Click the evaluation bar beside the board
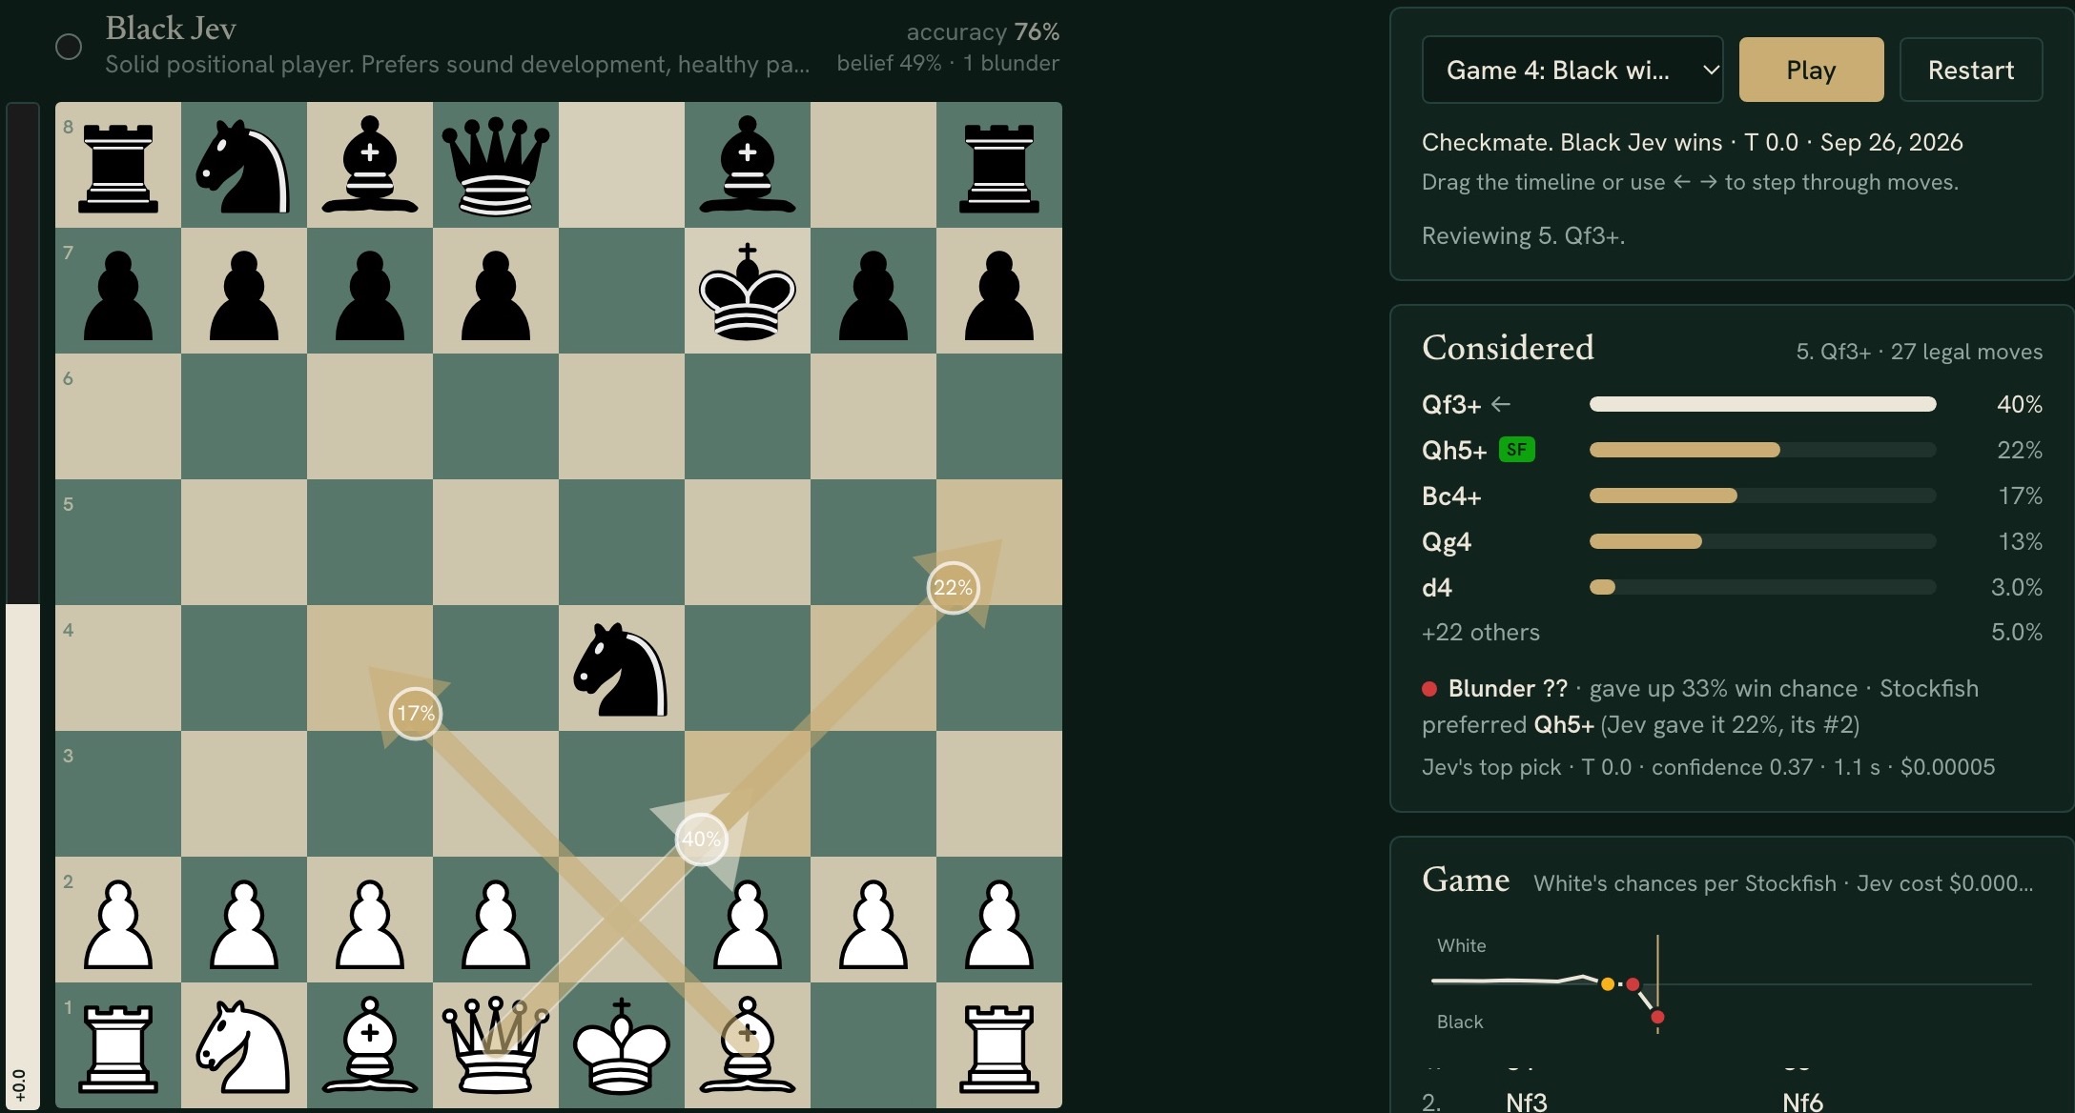Screen dimensions: 2075x1113 [x=23, y=605]
